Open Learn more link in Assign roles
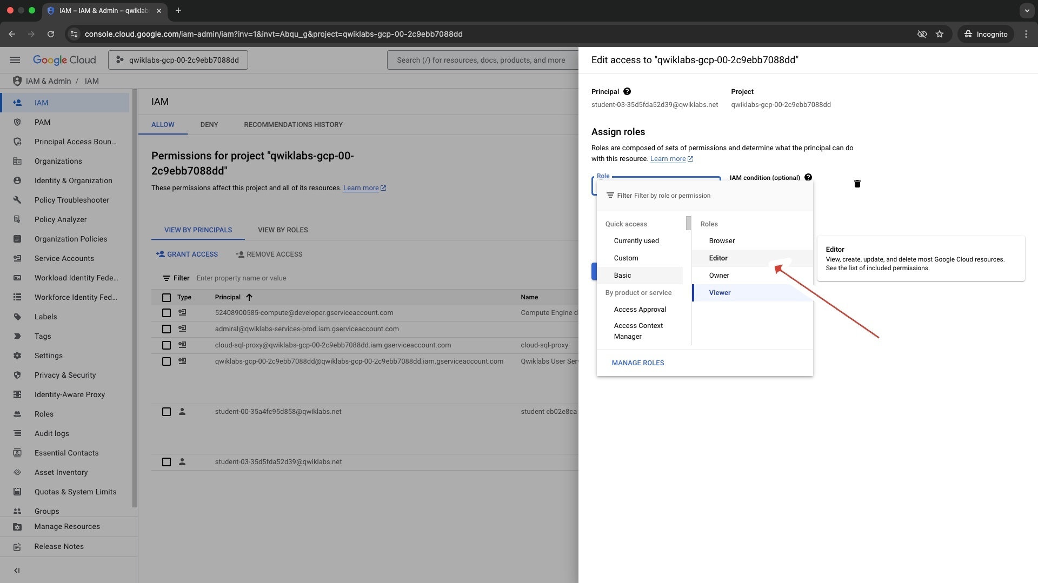Image resolution: width=1038 pixels, height=583 pixels. 671,159
